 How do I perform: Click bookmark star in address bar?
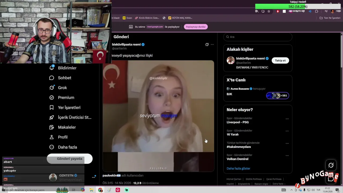click(269, 11)
